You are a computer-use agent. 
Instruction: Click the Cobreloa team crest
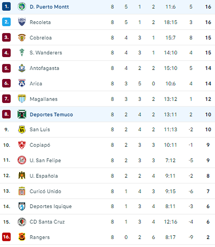pos(22,37)
